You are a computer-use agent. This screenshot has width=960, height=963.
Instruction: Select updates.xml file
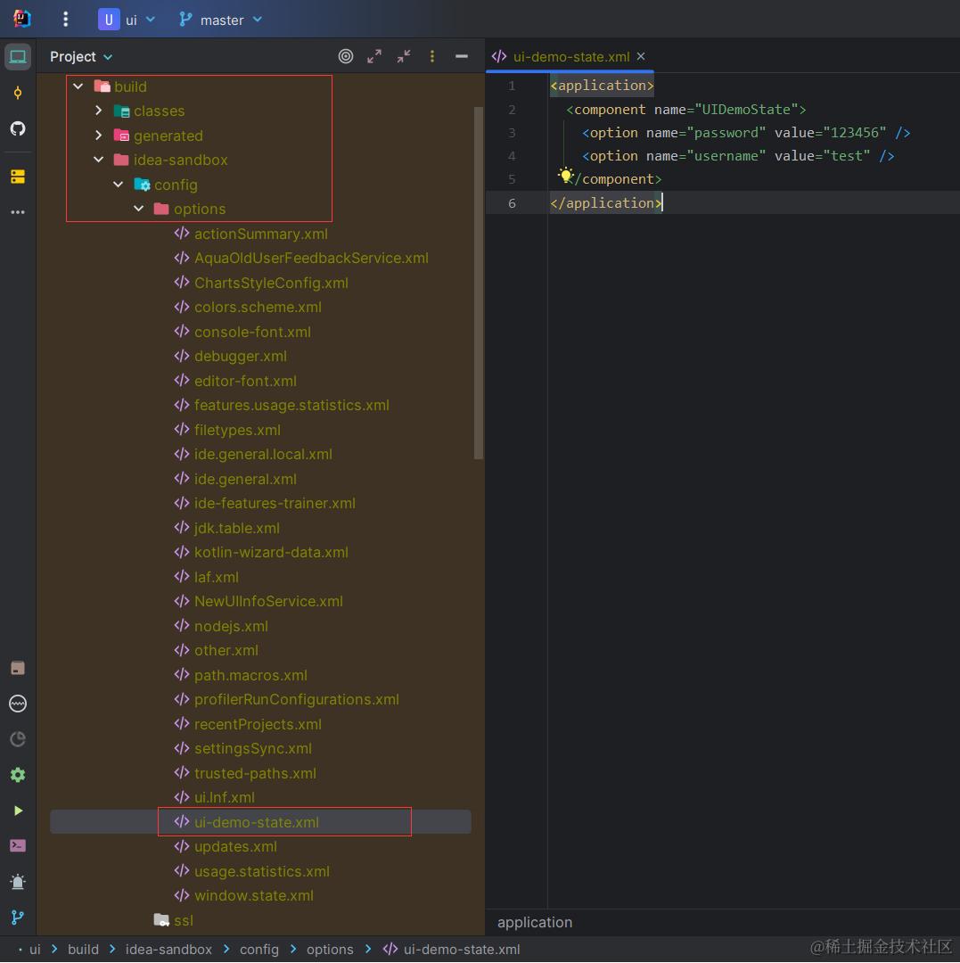(235, 846)
